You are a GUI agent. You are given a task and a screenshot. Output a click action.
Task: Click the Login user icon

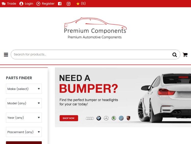21,4
